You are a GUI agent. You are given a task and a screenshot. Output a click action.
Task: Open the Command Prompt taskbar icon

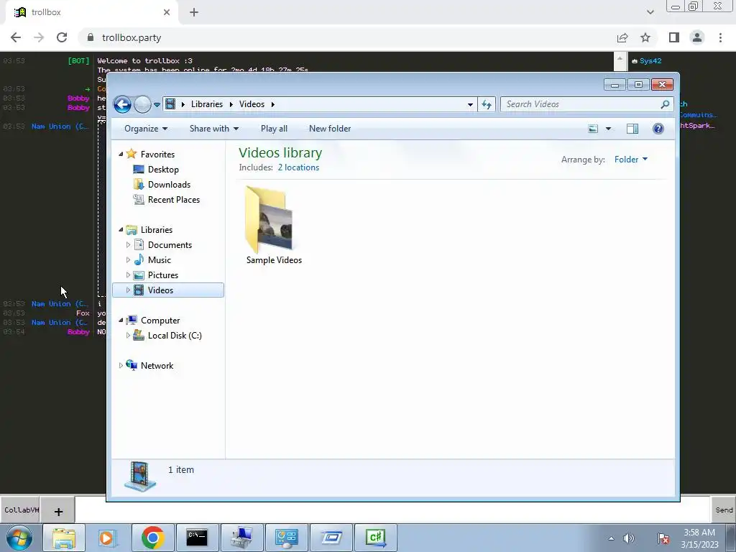coord(197,538)
